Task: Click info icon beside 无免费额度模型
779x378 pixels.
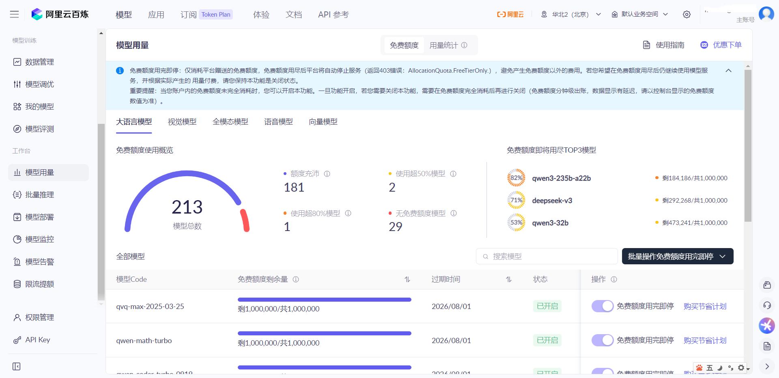Action: pos(454,213)
